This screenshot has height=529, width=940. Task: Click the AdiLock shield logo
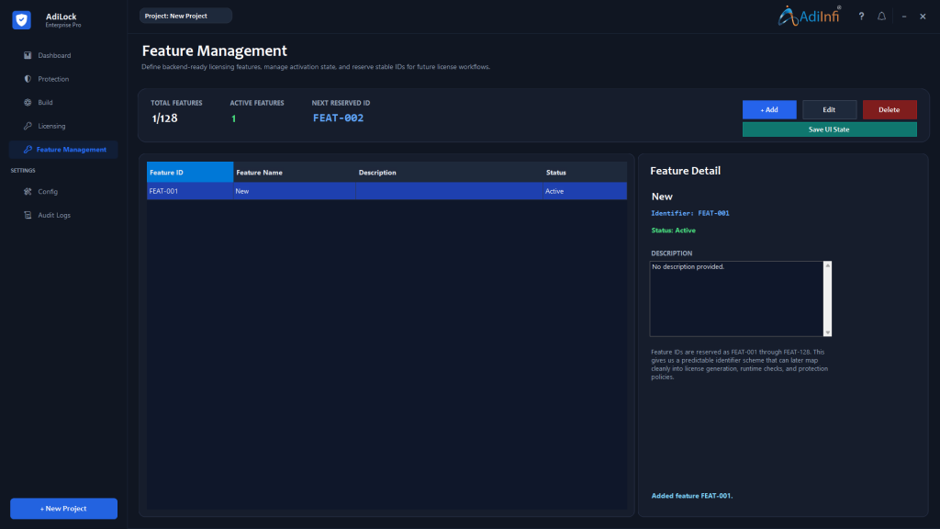[x=20, y=19]
